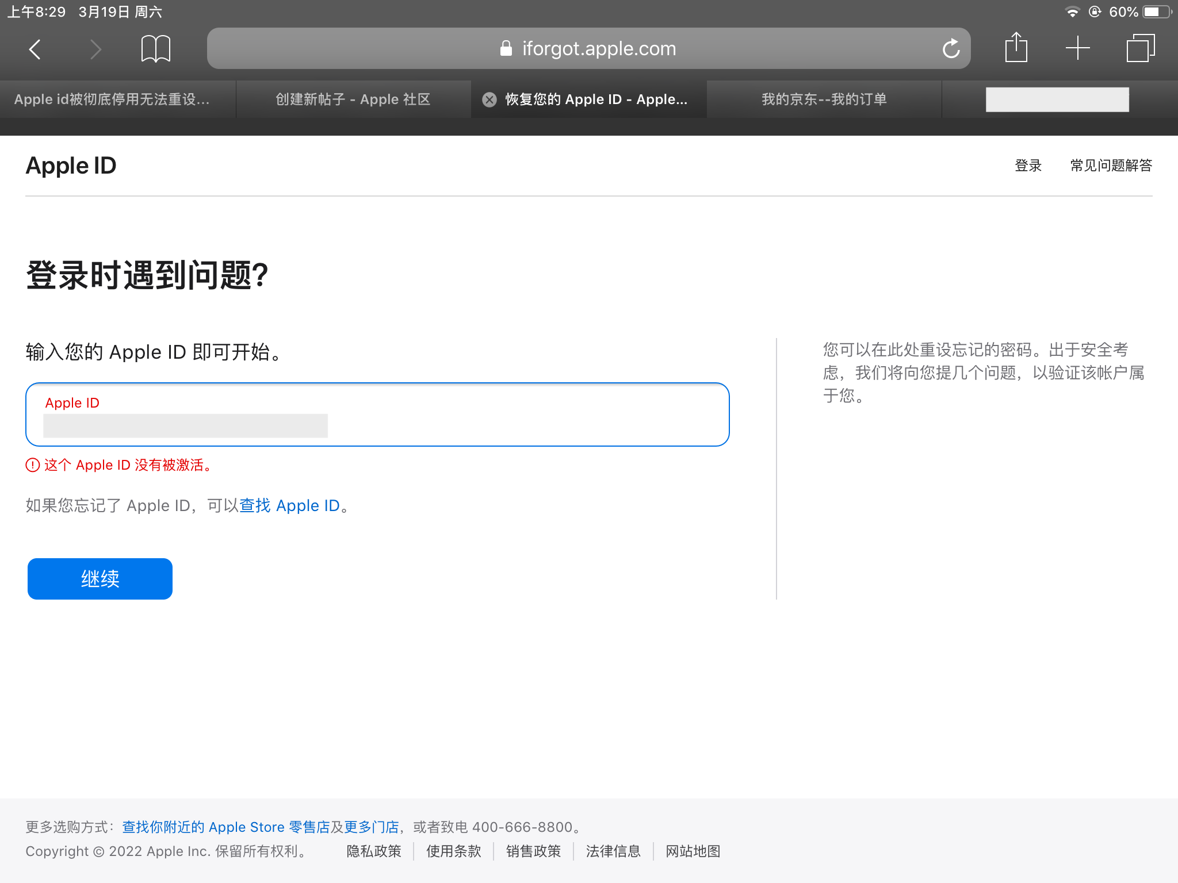Screen dimensions: 1178x883
Task: Open 查找你附近的 Apple Store 零售店 link
Action: tap(225, 827)
